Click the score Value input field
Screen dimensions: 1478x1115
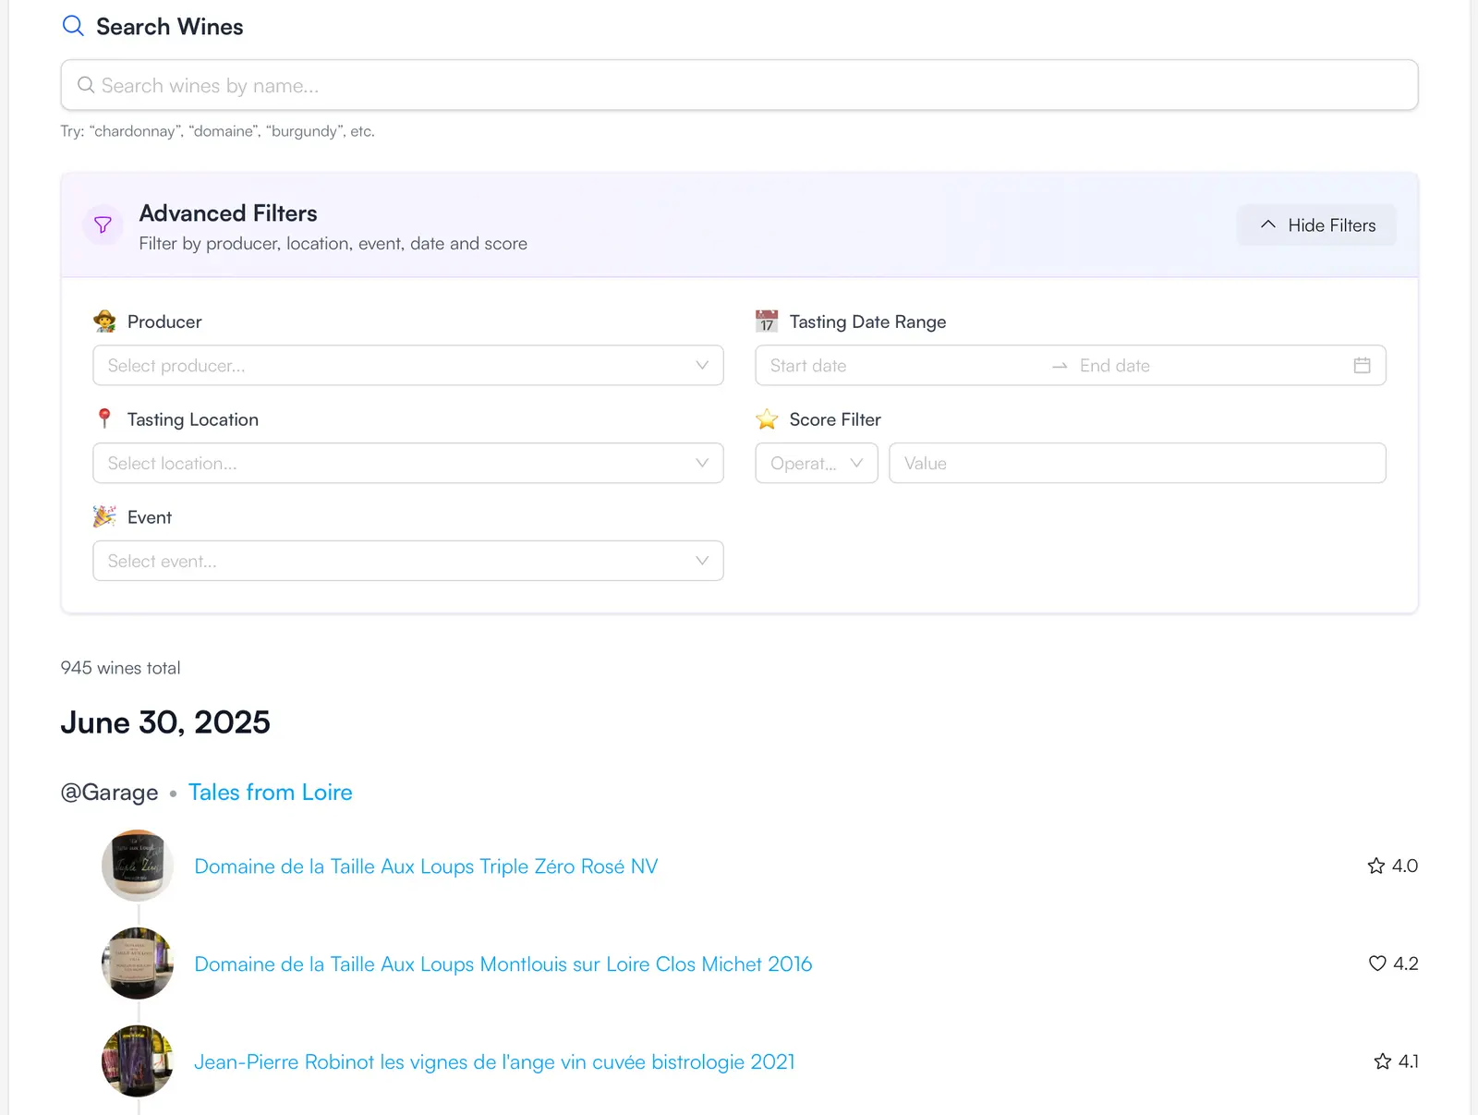tap(1136, 464)
